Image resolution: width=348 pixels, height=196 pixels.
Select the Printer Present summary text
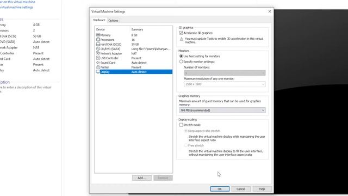(136, 68)
